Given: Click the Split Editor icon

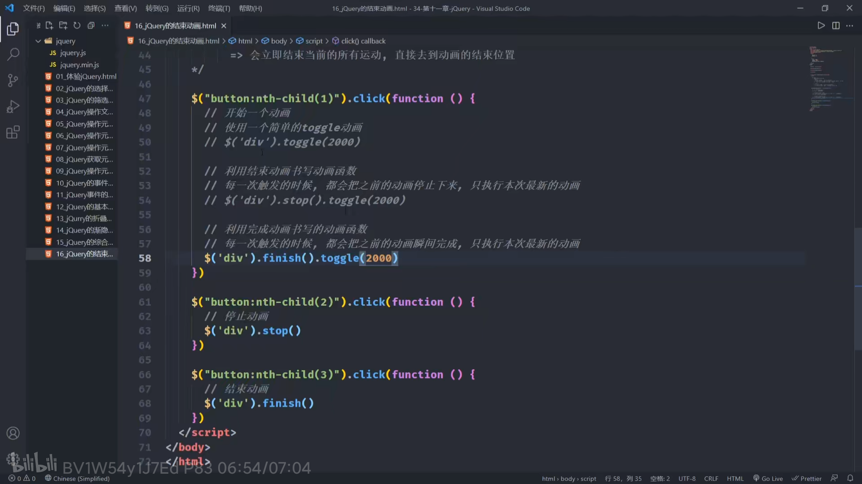Looking at the screenshot, I should click(x=836, y=26).
